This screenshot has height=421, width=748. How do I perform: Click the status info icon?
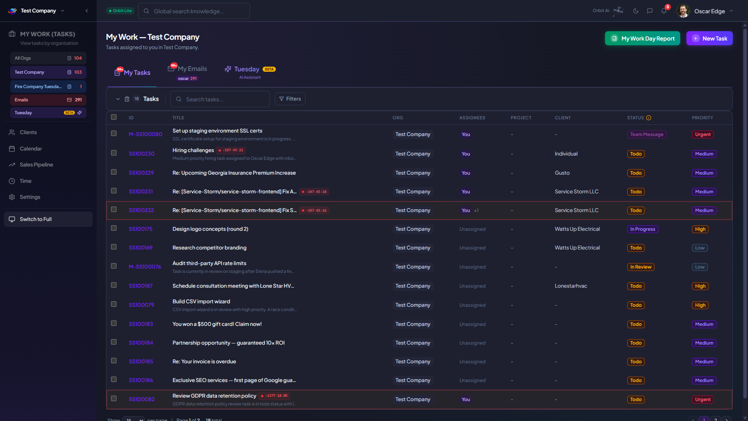(x=649, y=118)
